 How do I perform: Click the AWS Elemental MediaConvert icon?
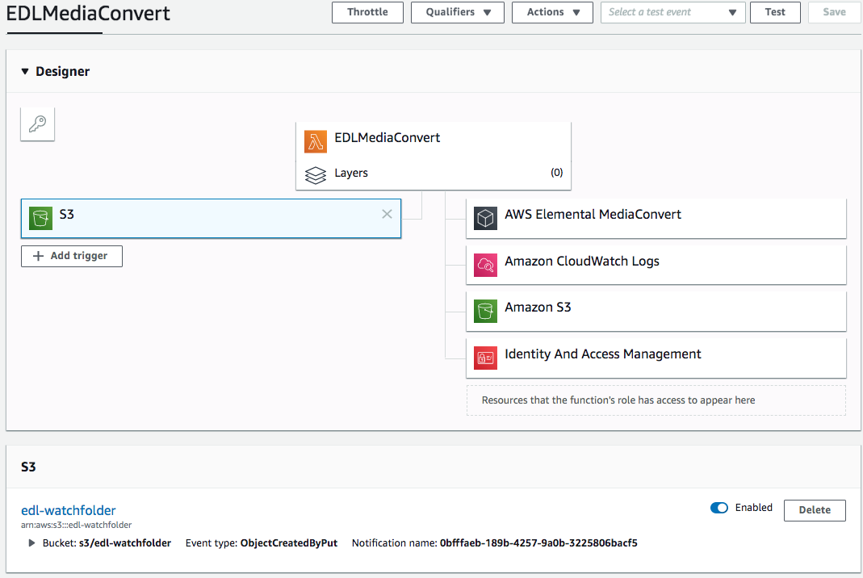tap(485, 219)
